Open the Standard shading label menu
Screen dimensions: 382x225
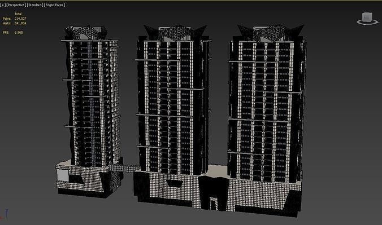click(x=35, y=5)
